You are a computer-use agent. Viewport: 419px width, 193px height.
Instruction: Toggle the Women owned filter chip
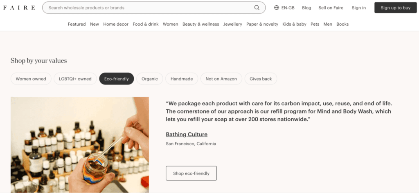(31, 79)
